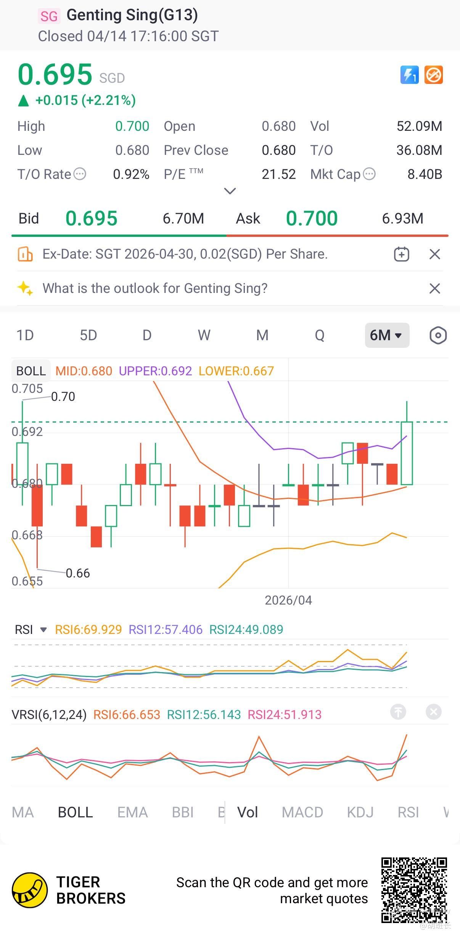Viewport: 460px width, 936px height.
Task: Open the 6M period dropdown
Action: click(387, 335)
